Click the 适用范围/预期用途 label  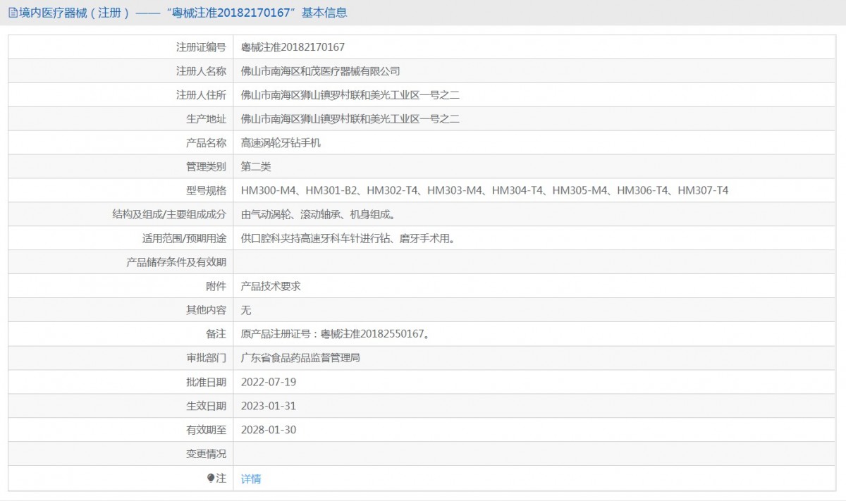pos(184,239)
